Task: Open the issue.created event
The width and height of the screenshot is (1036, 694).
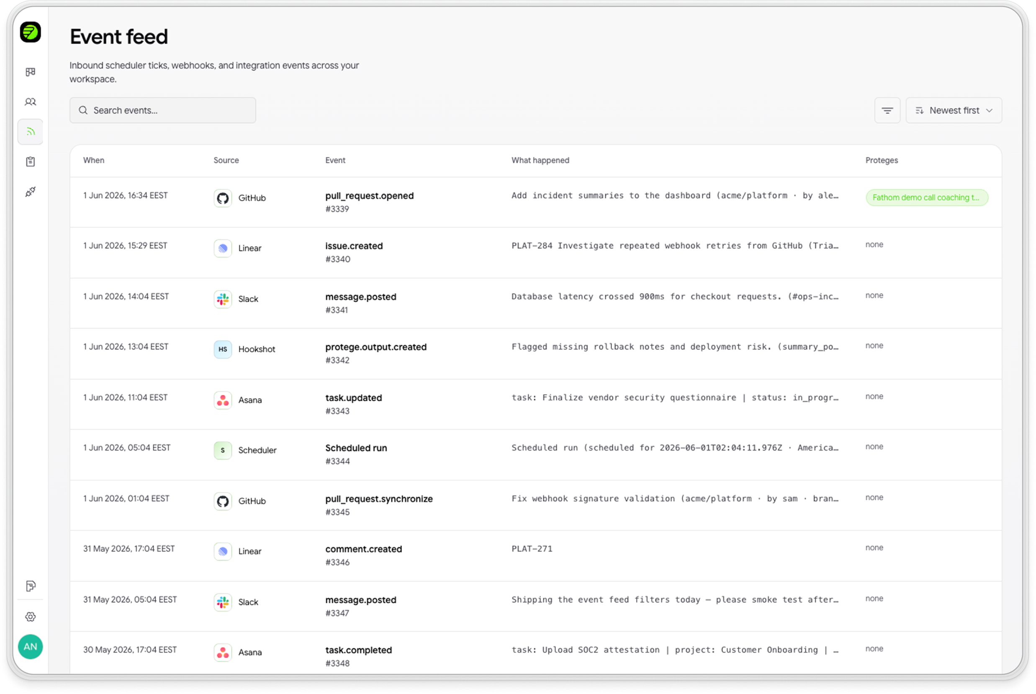Action: point(354,246)
